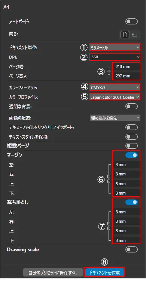Toggle テキストファイルをリンクとしてインポート switch
The width and height of the screenshot is (146, 281).
pyautogui.click(x=131, y=127)
